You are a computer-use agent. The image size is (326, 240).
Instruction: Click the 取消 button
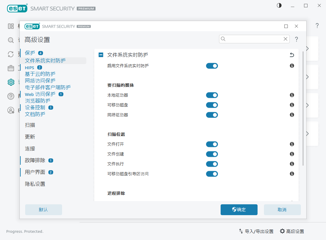click(x=282, y=210)
